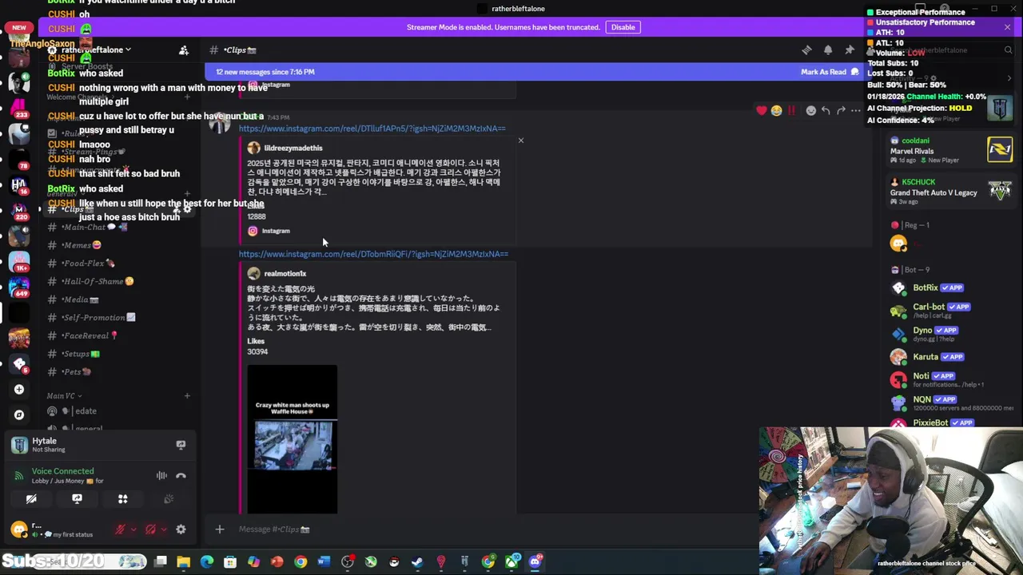The image size is (1023, 575).
Task: Open Discover servers compass icon
Action: (19, 414)
